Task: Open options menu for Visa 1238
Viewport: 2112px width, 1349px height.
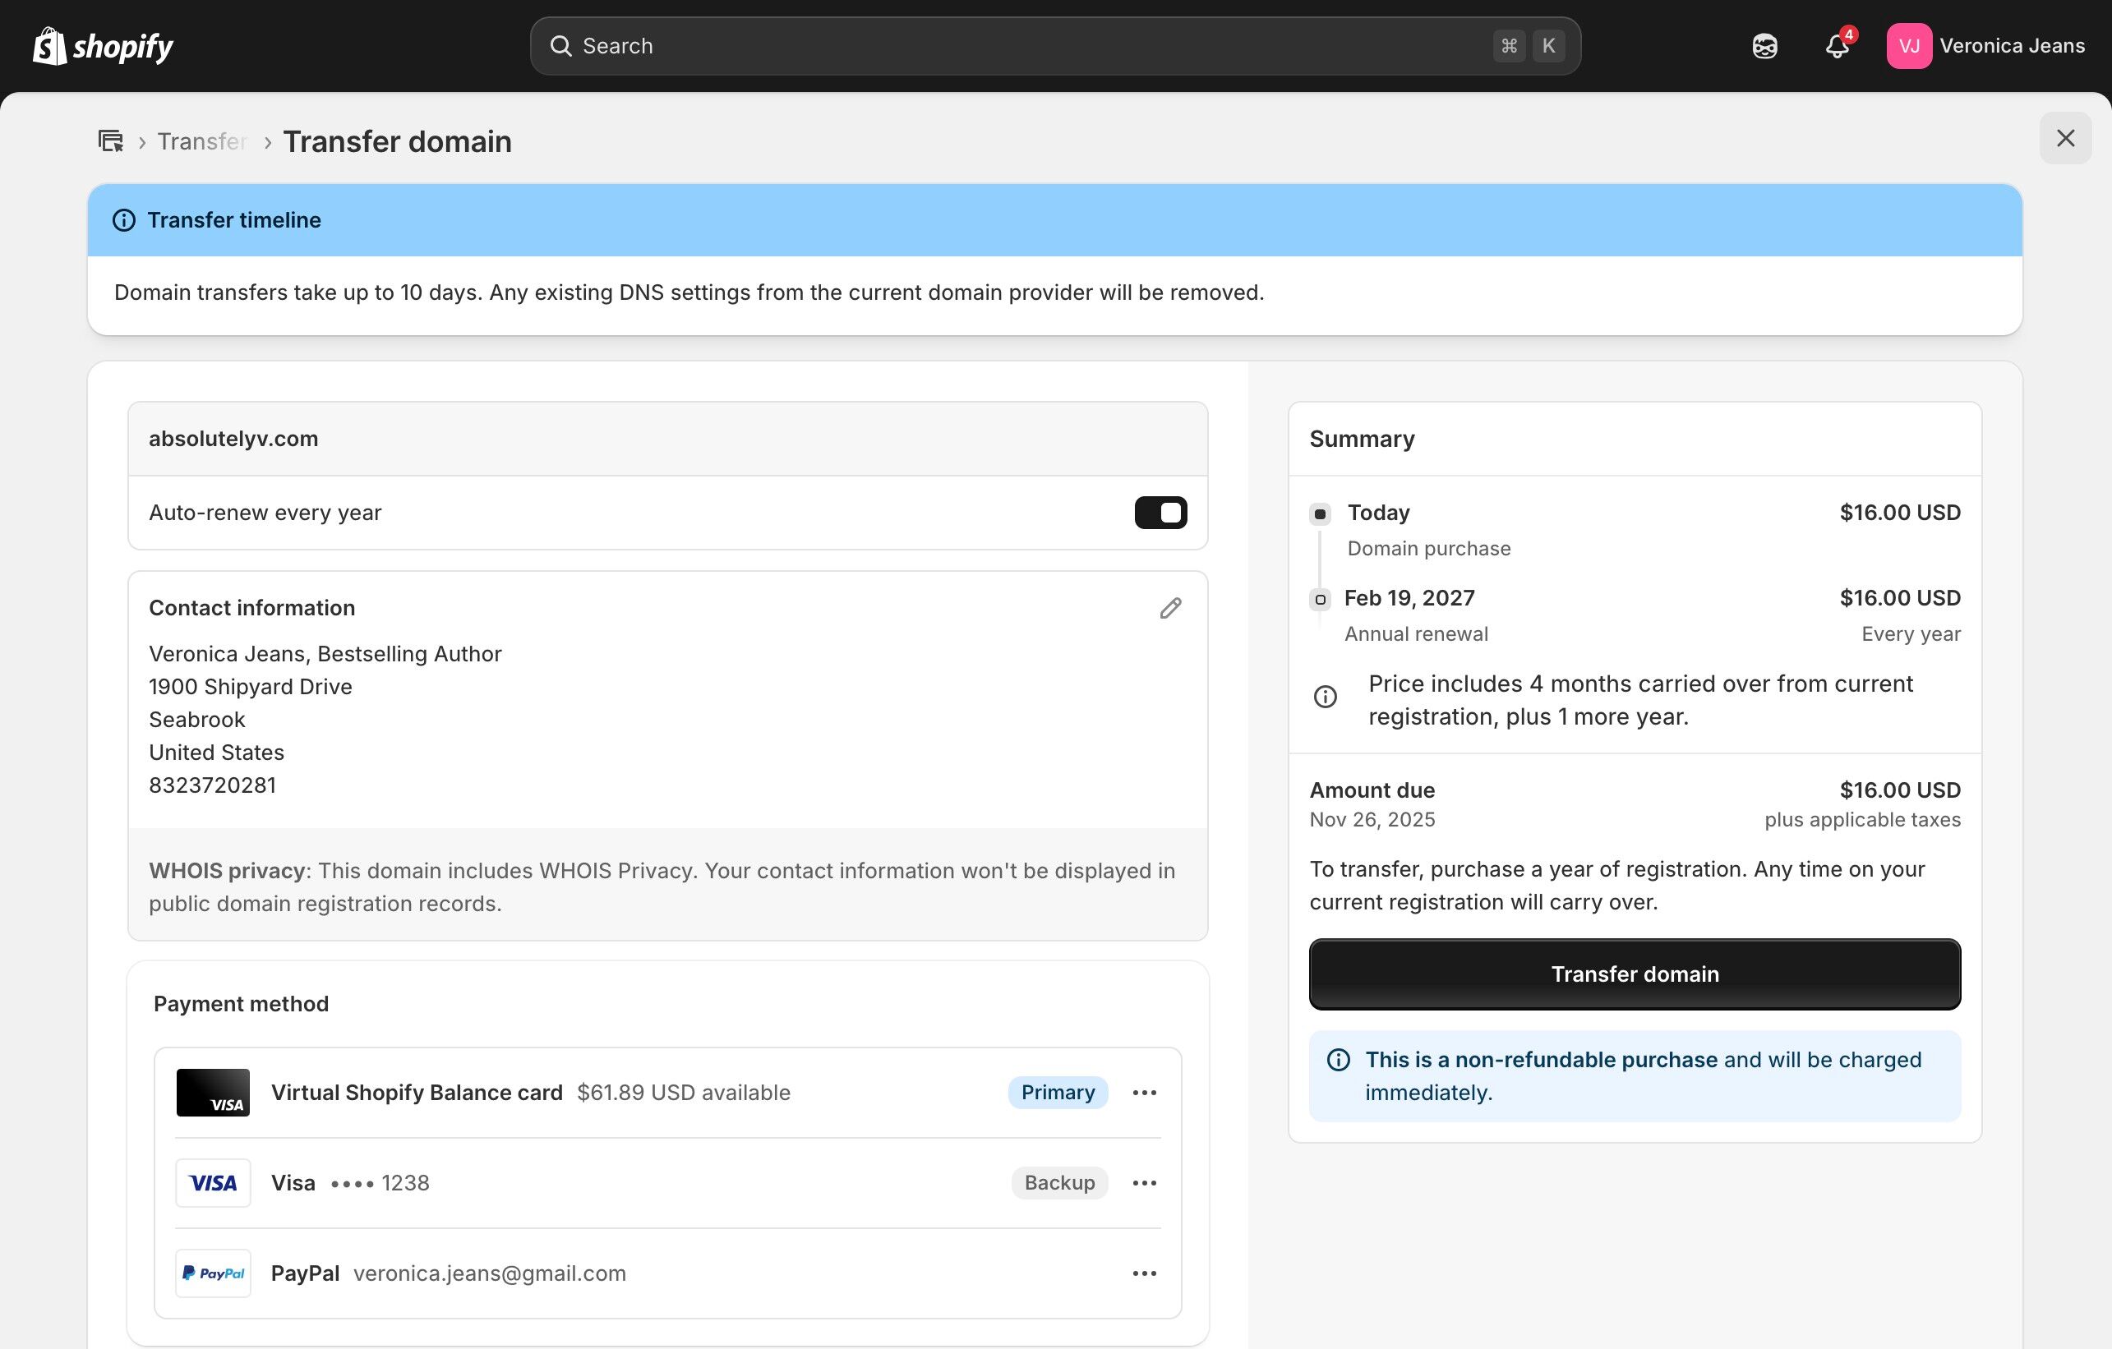Action: coord(1144,1182)
